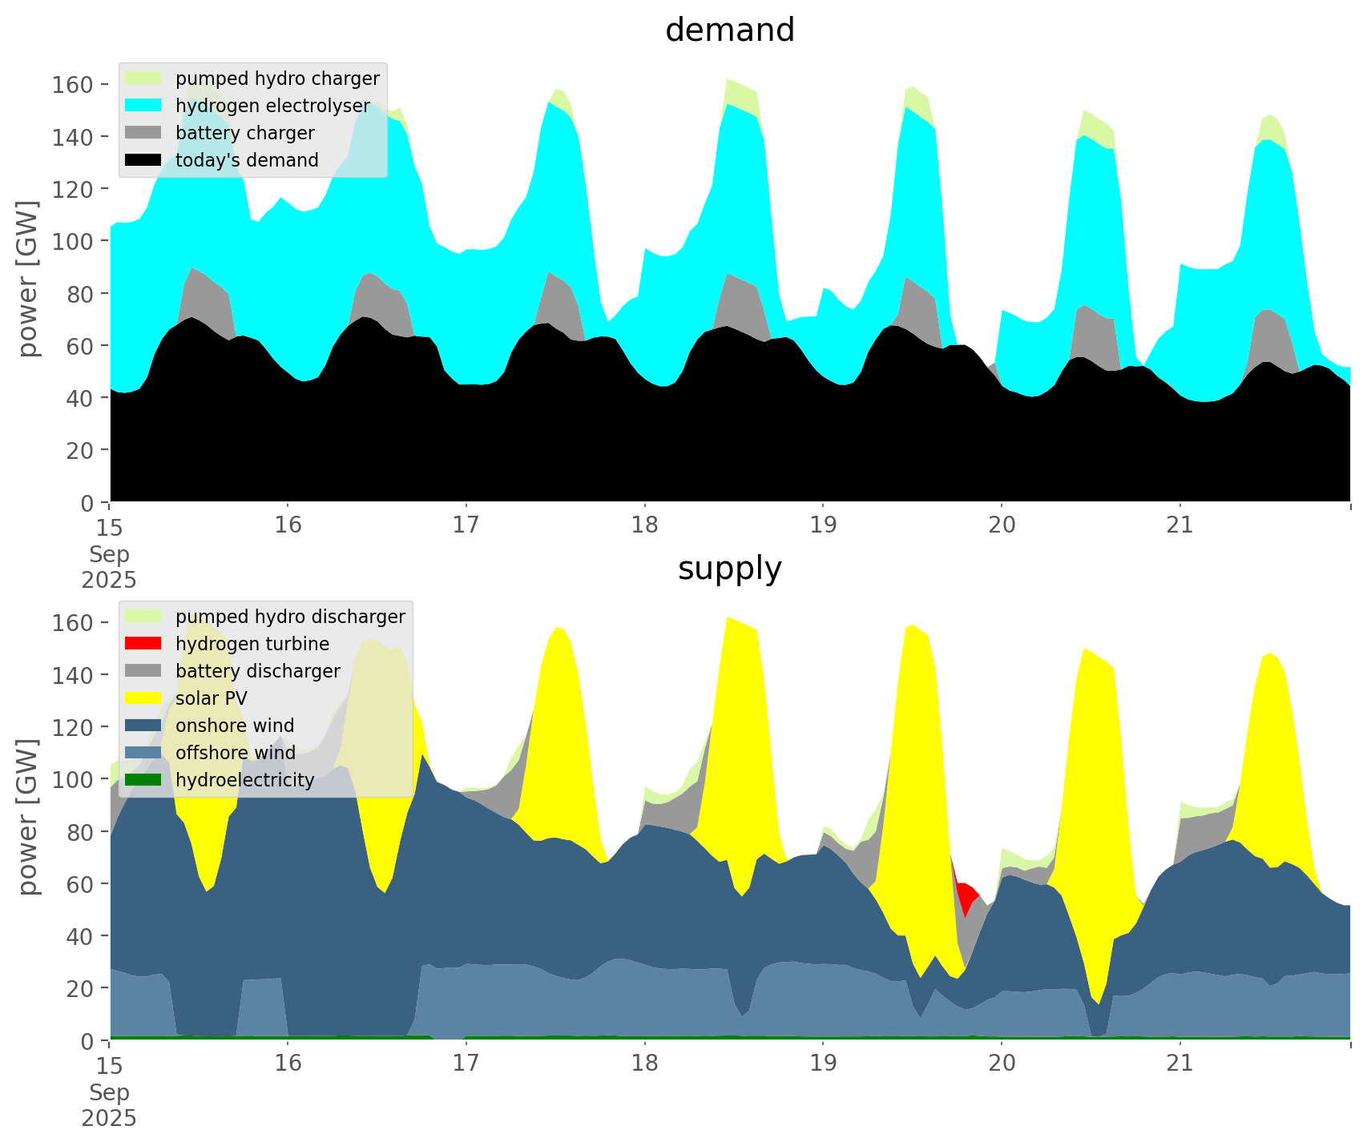
Task: Click the "supply" chart title
Action: click(729, 569)
